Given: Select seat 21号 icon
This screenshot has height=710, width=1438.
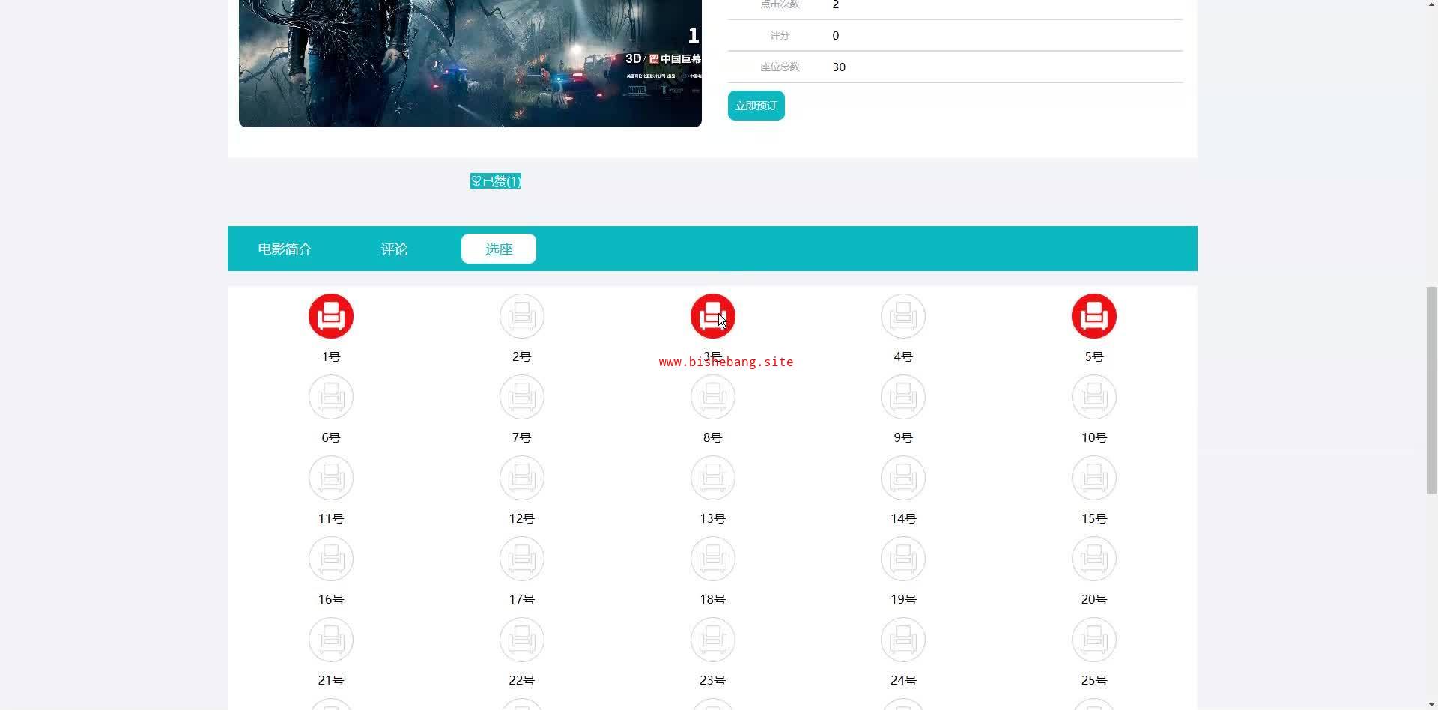Looking at the screenshot, I should pos(331,640).
